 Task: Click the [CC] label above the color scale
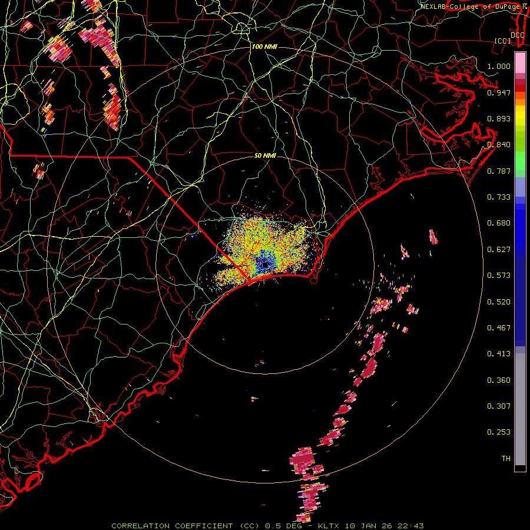click(x=503, y=41)
